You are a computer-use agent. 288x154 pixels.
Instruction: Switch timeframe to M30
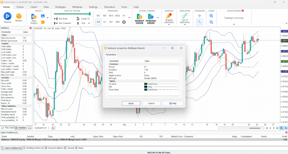pos(118,16)
